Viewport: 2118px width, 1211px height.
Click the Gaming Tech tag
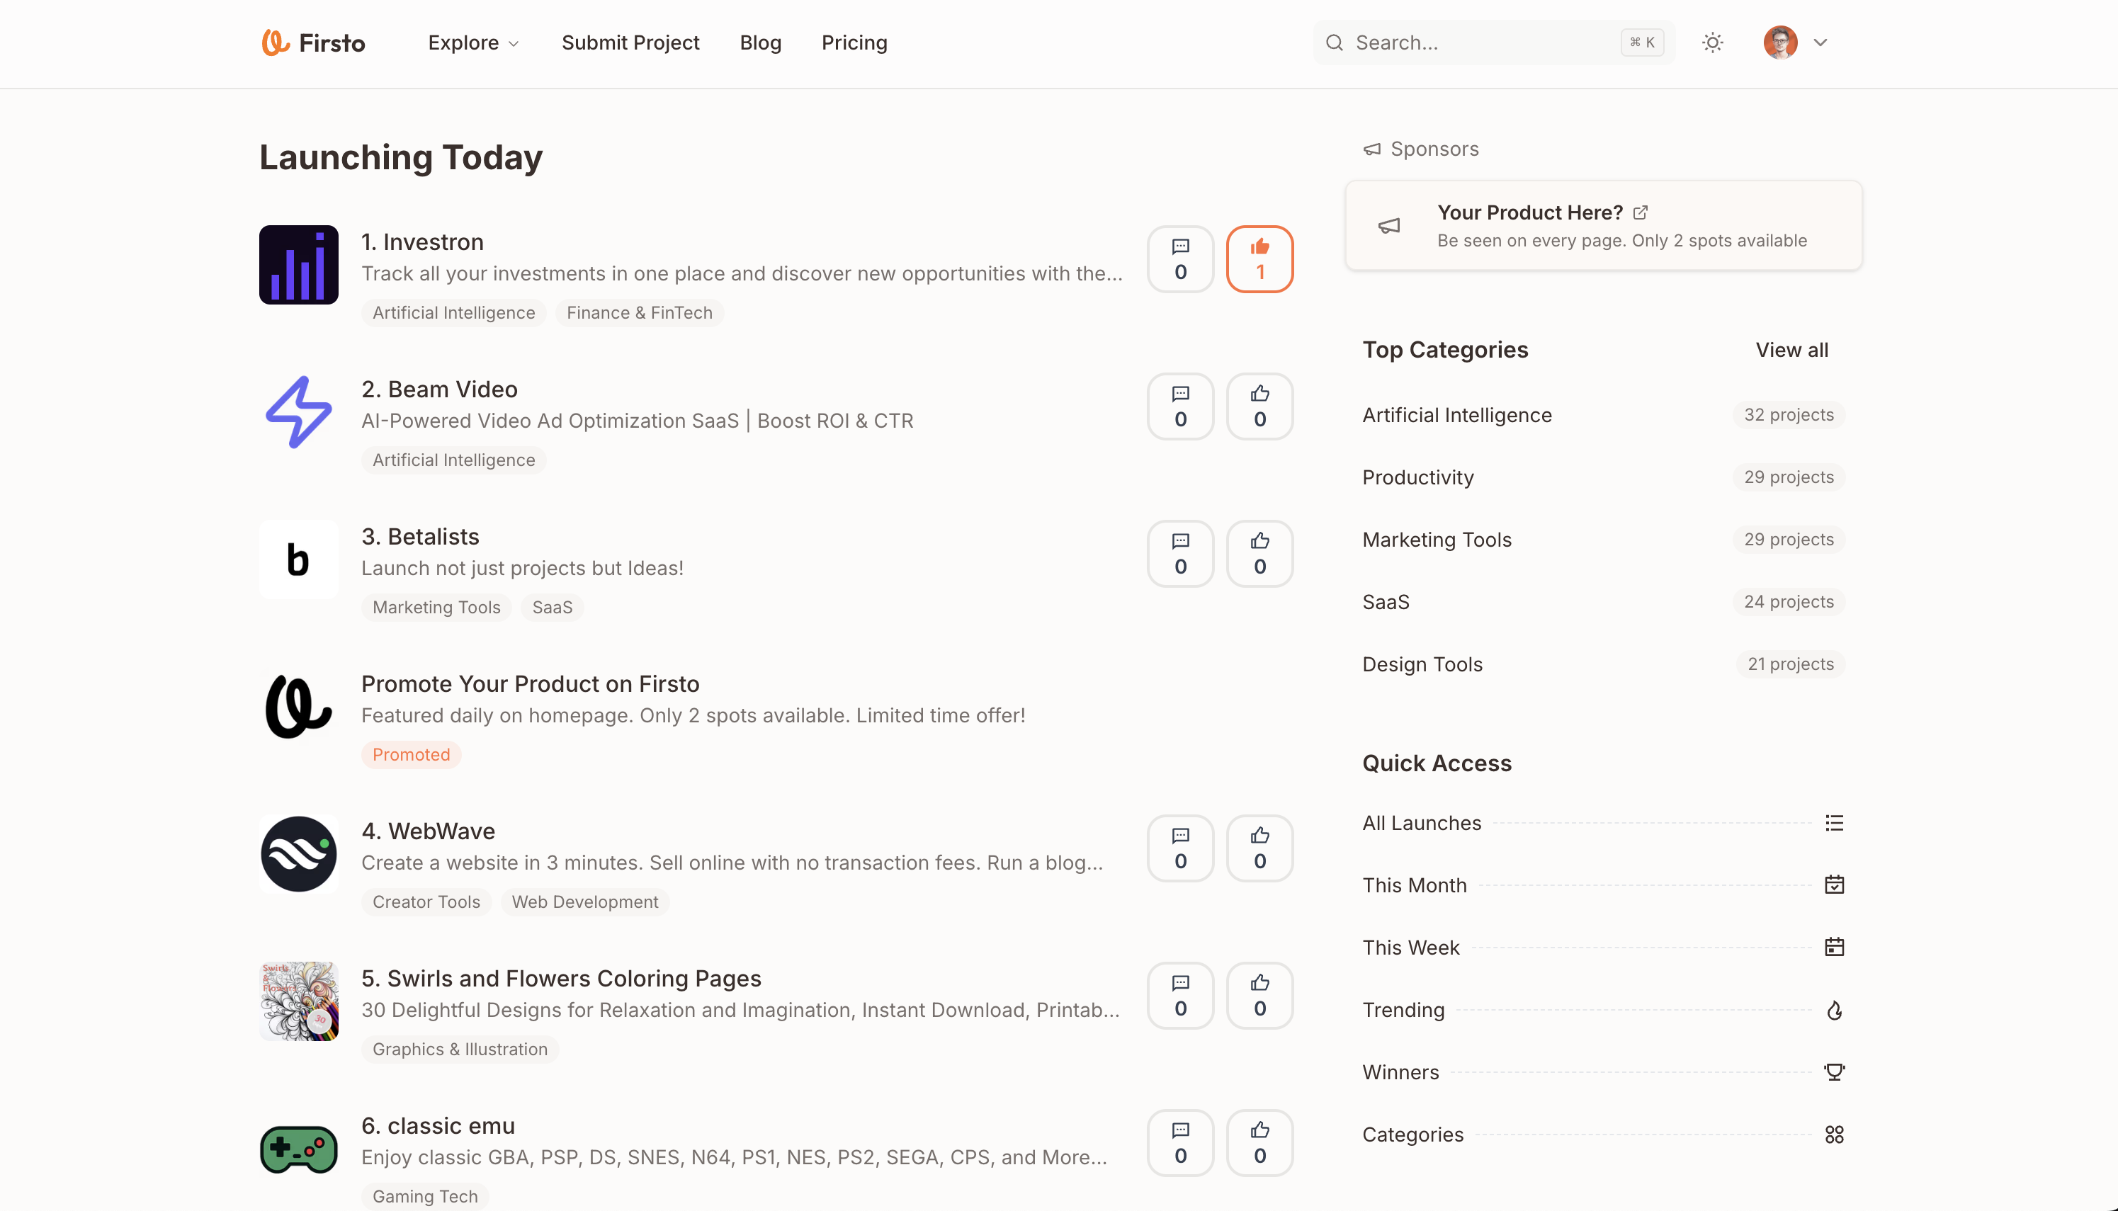click(x=425, y=1196)
